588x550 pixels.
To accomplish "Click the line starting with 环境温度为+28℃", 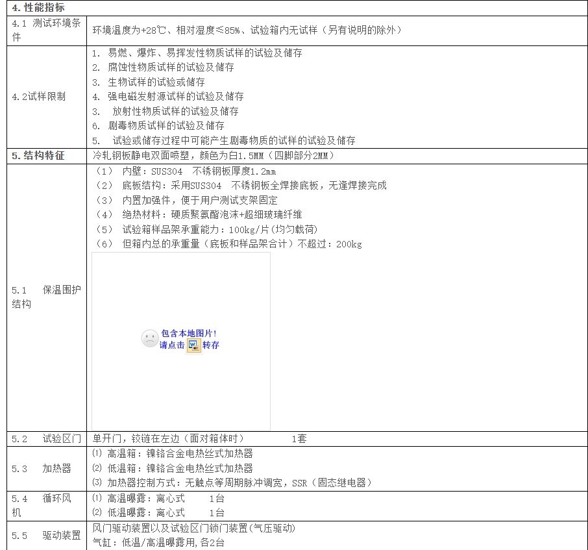I will tap(247, 31).
